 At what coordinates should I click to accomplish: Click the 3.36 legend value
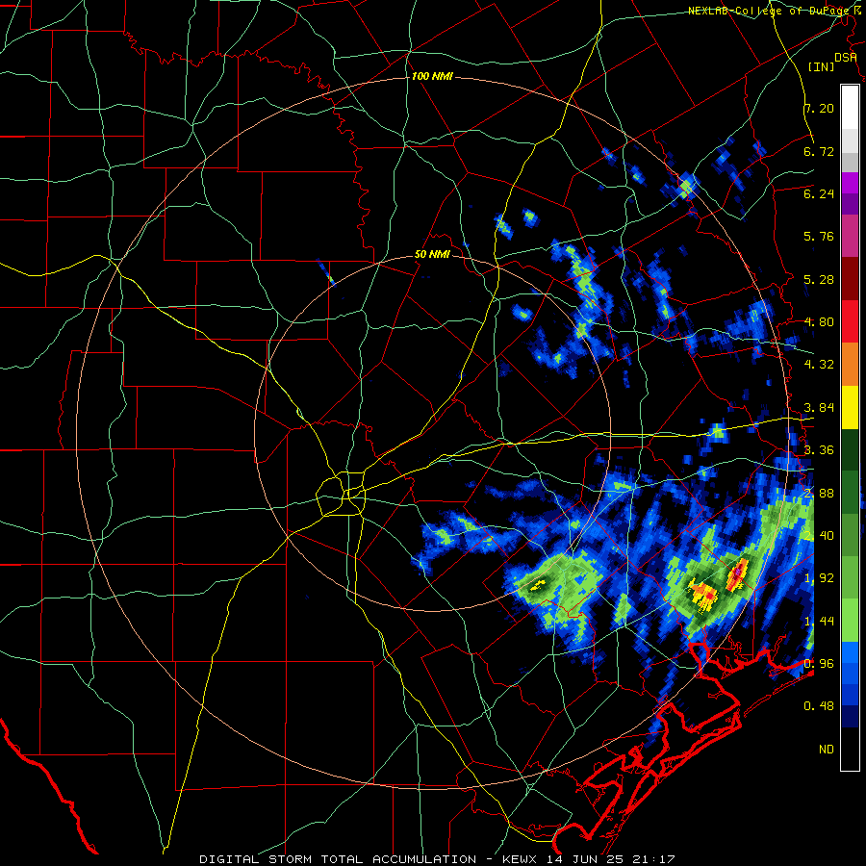819,450
